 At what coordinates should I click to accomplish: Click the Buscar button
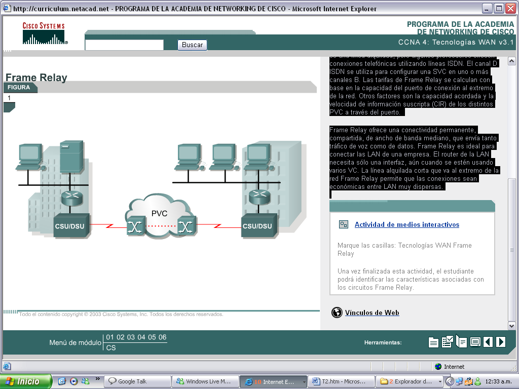192,45
